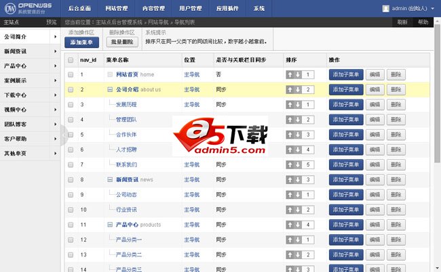The image size is (441, 272).
Task: Check the checkbox for nav_id 8
Action: click(x=71, y=180)
